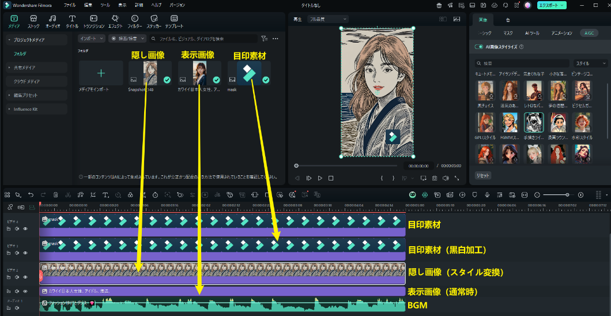Click the リセット button

coord(483,175)
